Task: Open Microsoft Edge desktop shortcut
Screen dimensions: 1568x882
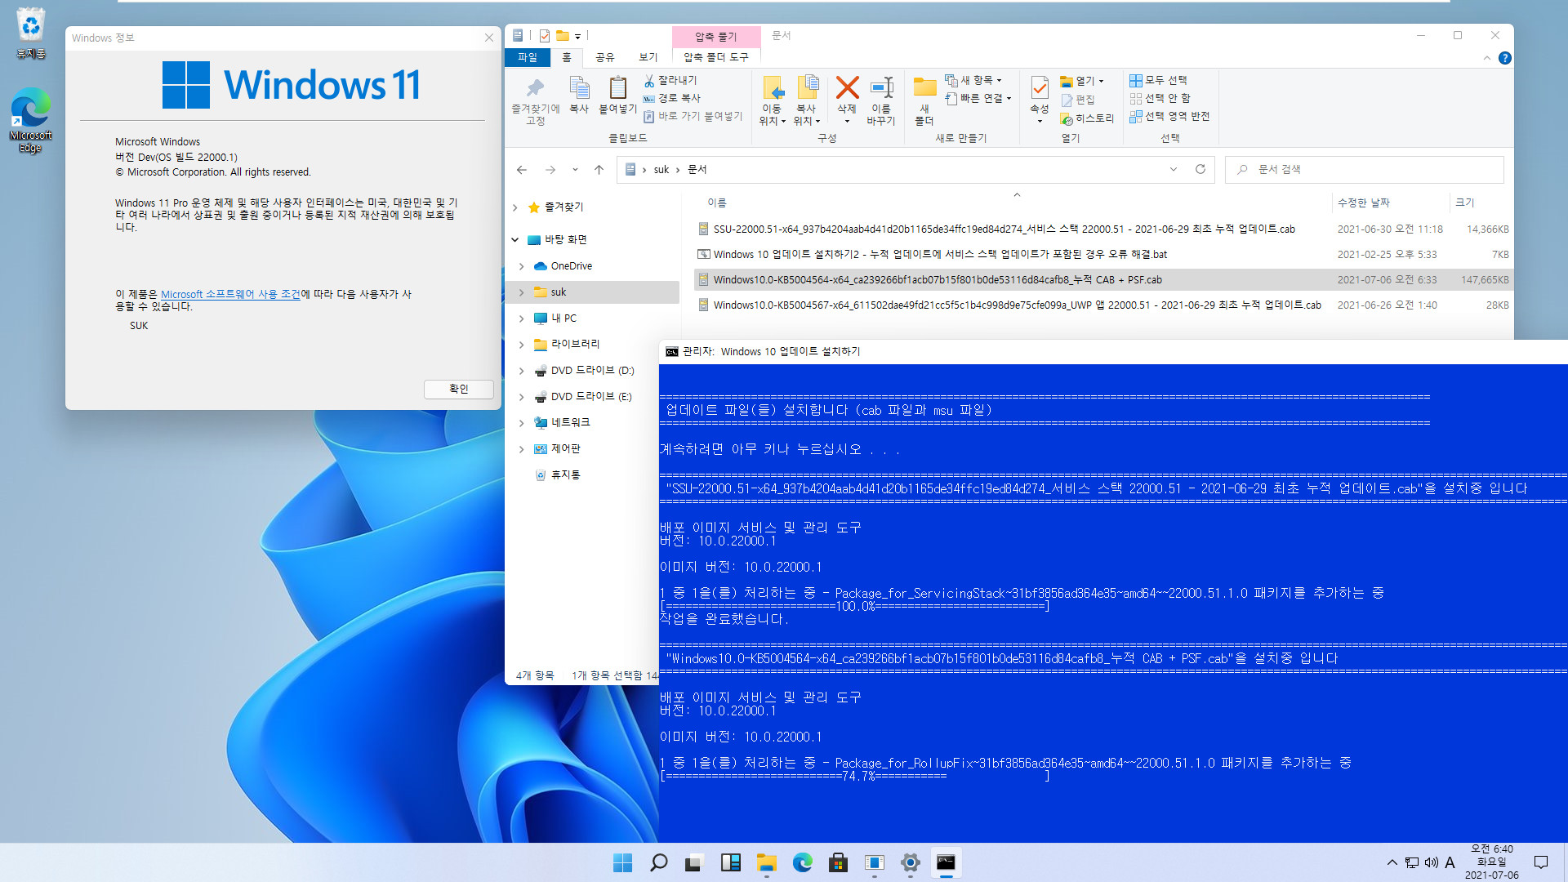Action: tap(30, 121)
